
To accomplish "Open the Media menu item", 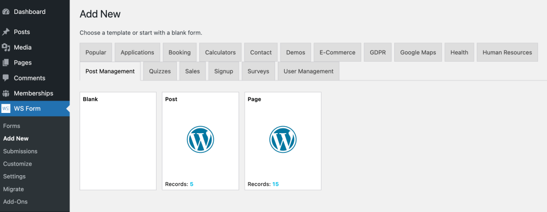I will click(x=35, y=47).
